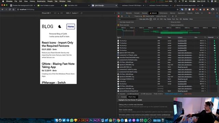Screen dimensions: 219x123
Task: Open the network settings gear icon
Action: pyautogui.click(x=217, y=16)
